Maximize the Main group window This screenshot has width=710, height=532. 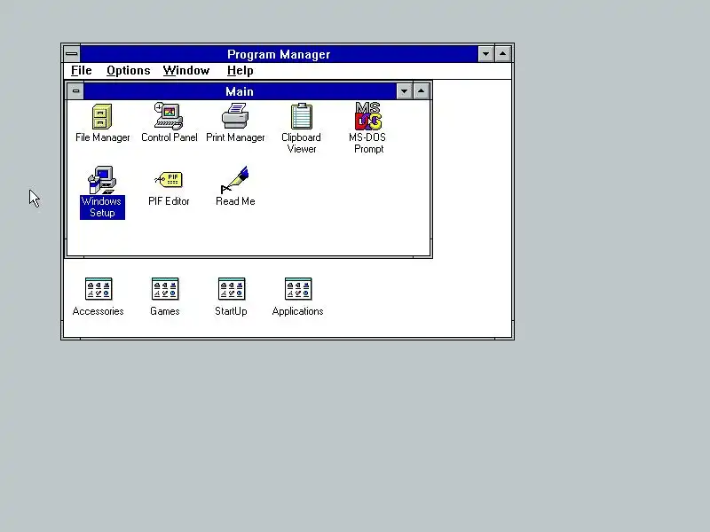coord(421,91)
